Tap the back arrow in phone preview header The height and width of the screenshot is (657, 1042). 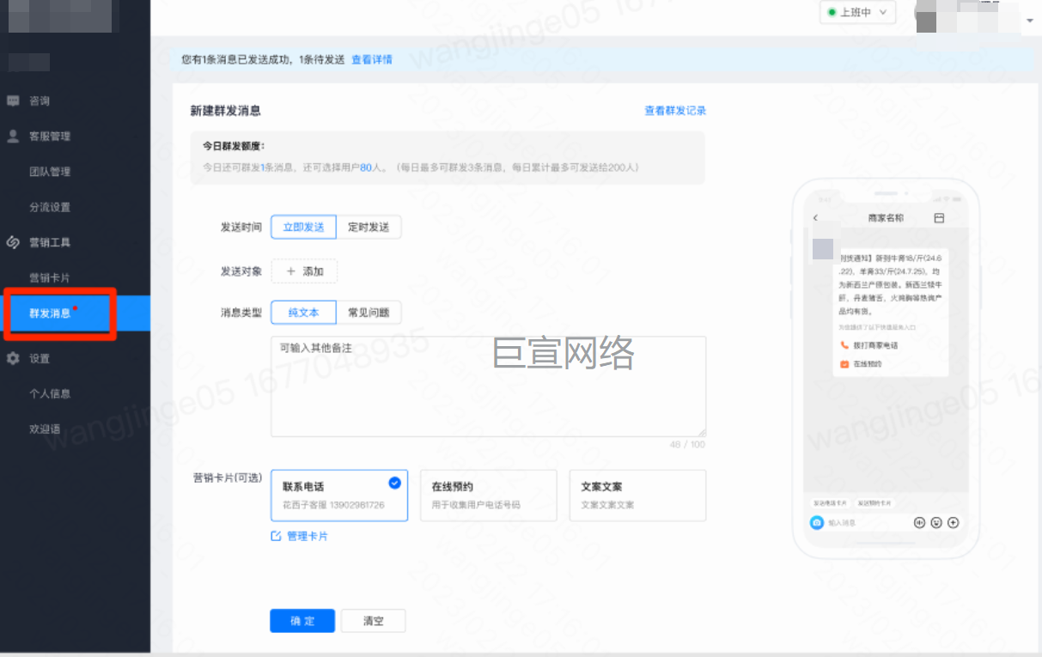(815, 218)
